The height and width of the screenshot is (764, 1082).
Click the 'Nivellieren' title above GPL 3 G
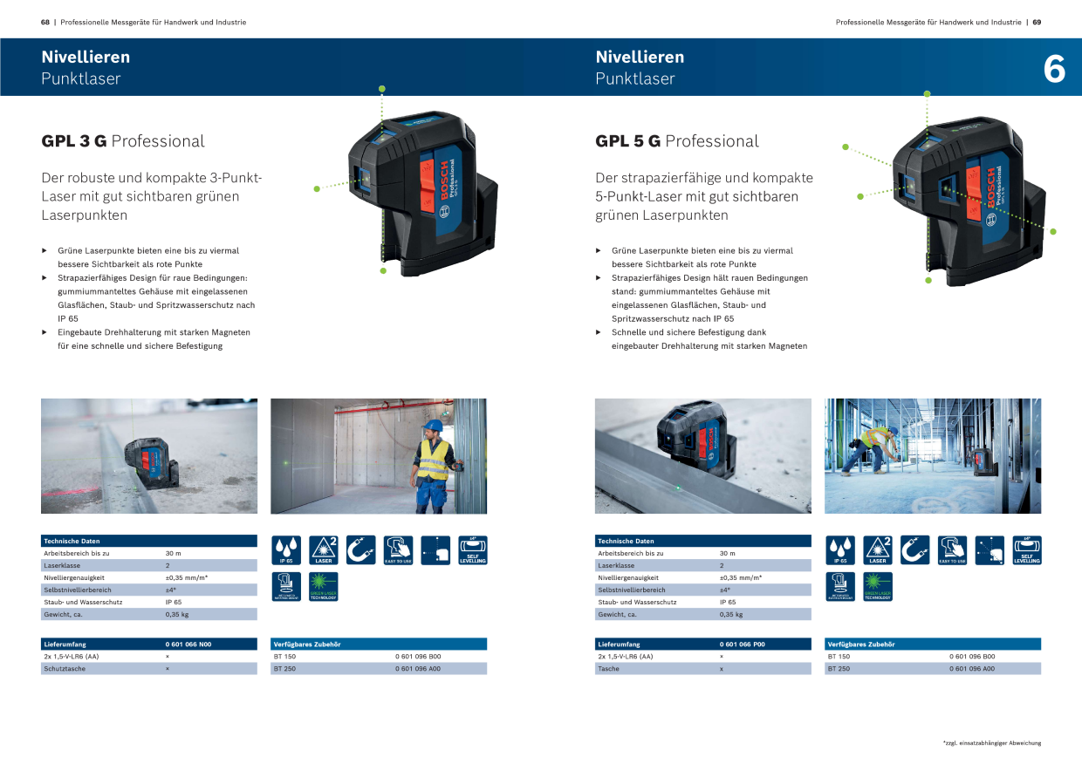pyautogui.click(x=86, y=57)
